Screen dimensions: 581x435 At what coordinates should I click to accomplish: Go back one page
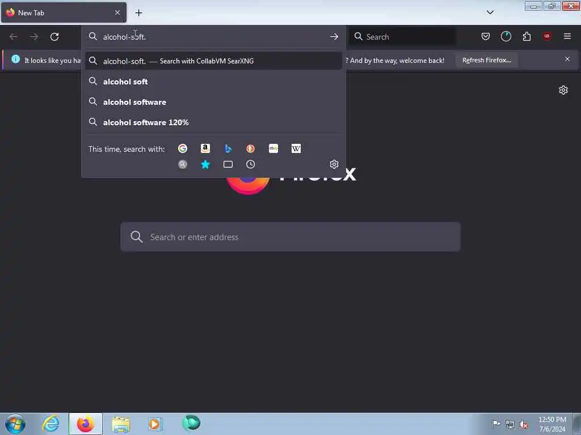point(14,37)
